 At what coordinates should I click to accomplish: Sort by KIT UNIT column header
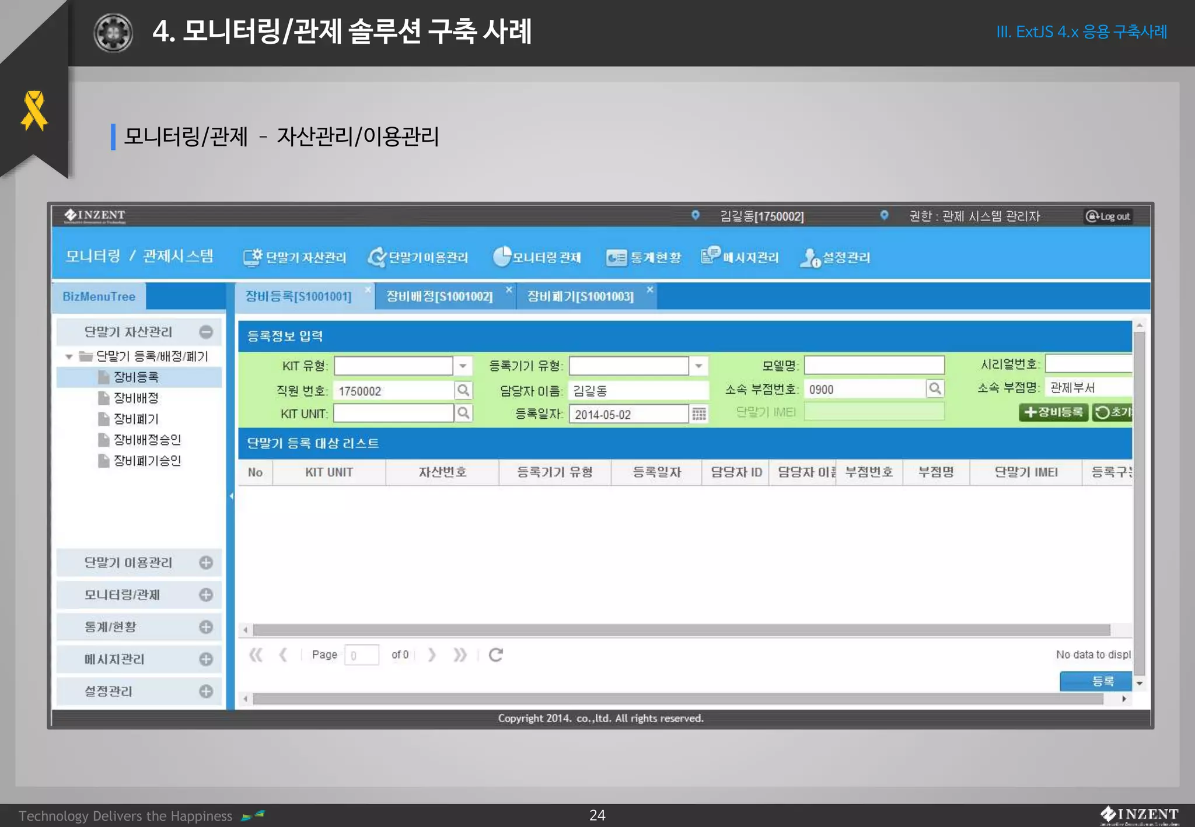pos(329,472)
